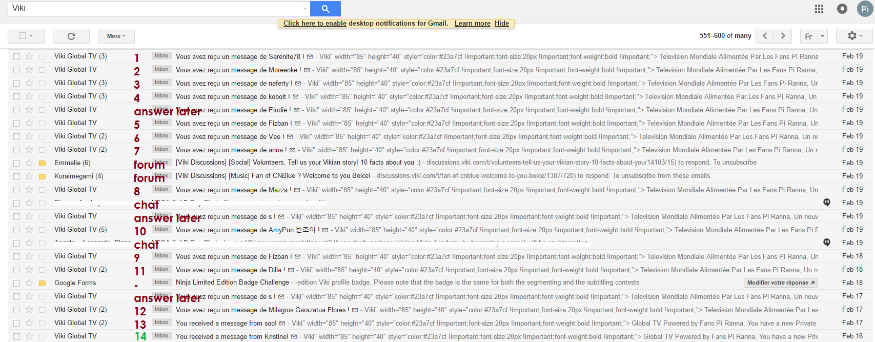Hide the desktop notifications banner

coord(502,24)
